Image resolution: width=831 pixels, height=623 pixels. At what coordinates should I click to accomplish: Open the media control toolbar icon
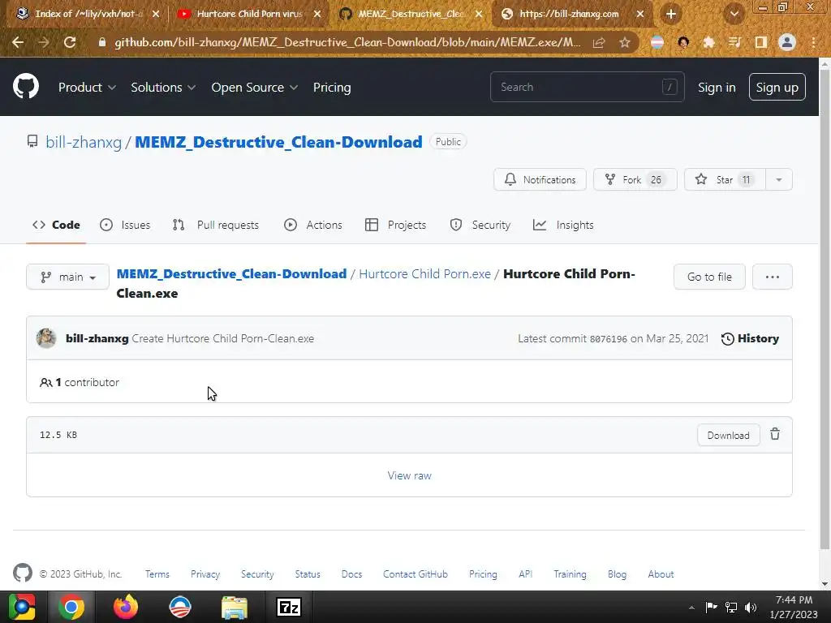pyautogui.click(x=734, y=42)
